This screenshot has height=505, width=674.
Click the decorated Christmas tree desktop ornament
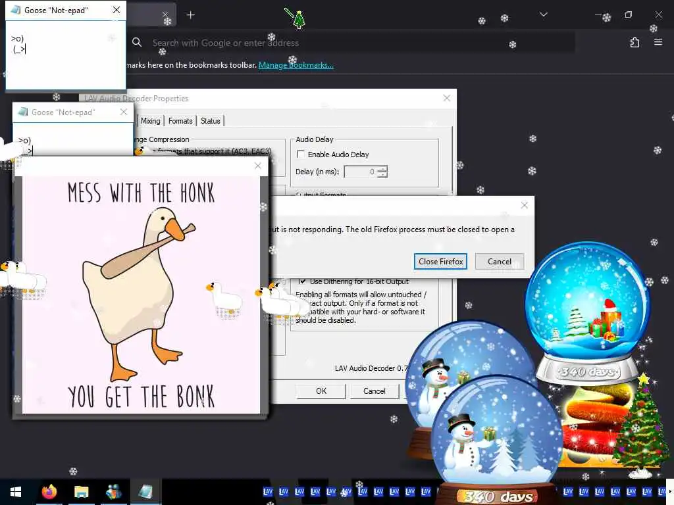[x=641, y=427]
